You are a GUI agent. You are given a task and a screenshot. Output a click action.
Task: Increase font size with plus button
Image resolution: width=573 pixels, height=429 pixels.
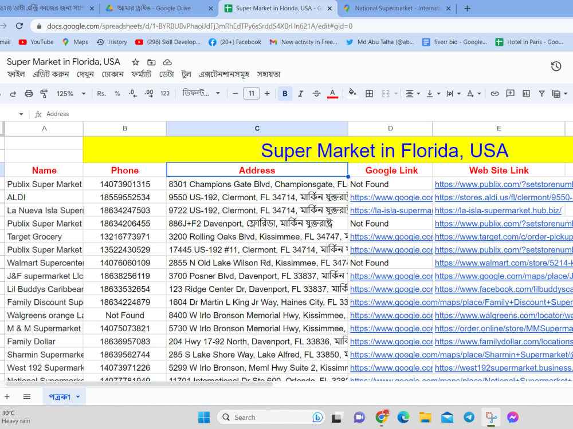(267, 94)
